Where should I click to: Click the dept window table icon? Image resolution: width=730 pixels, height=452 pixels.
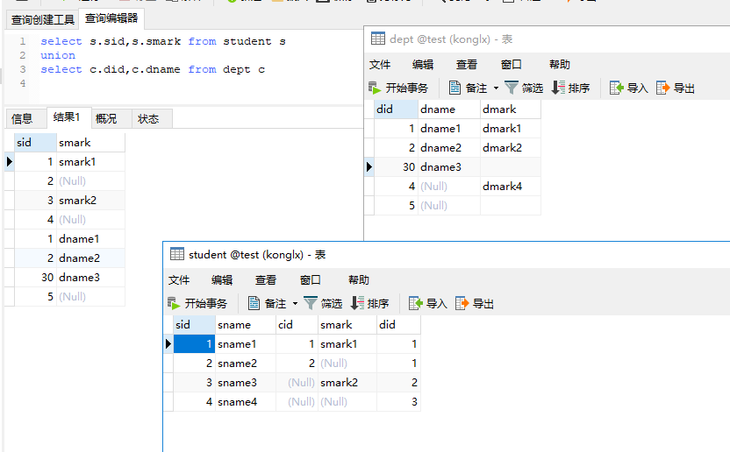pyautogui.click(x=378, y=39)
